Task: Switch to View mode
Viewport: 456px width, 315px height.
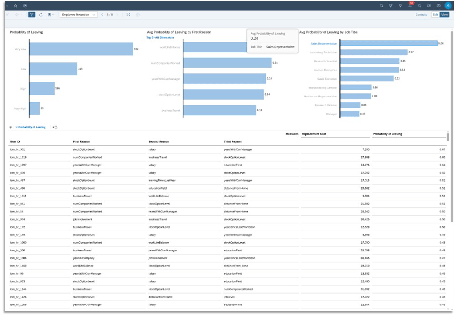Action: pyautogui.click(x=444, y=15)
